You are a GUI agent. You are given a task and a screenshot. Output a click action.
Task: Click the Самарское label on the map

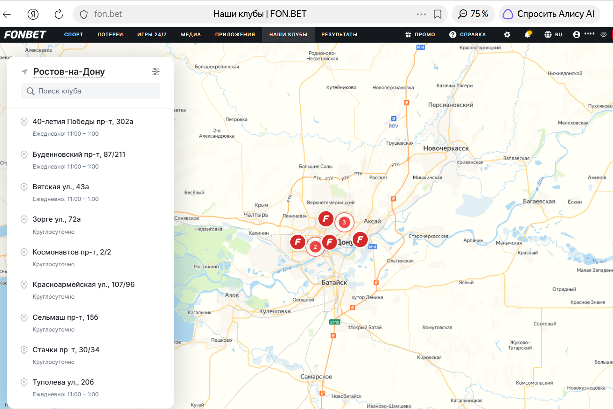tap(316, 377)
